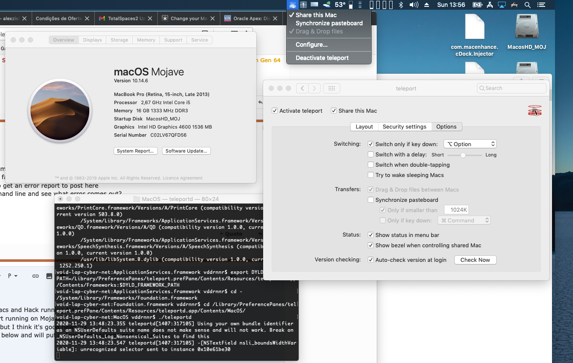Show all preferences grid button
Image resolution: width=573 pixels, height=363 pixels.
pos(331,88)
